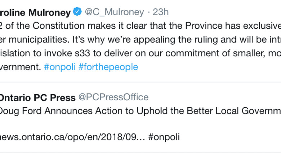
Task: Click the Ontario PC Press name
Action: pyautogui.click(x=37, y=97)
